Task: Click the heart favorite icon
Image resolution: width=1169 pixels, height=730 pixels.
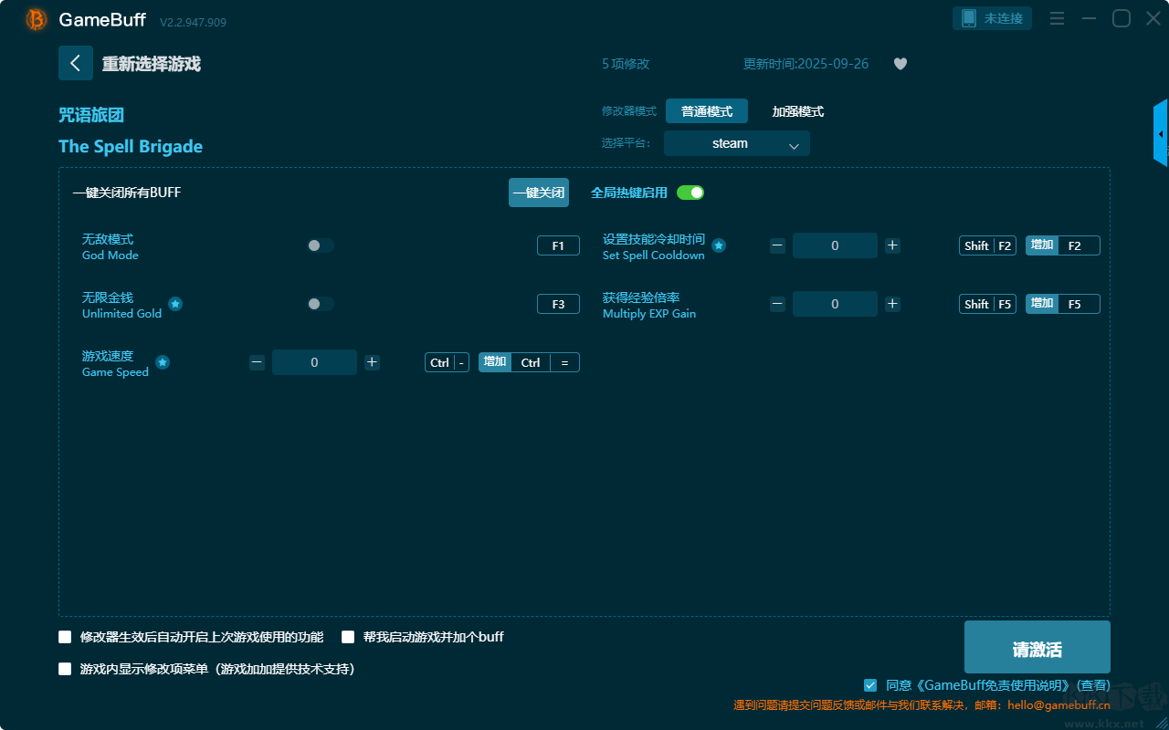Action: tap(900, 64)
